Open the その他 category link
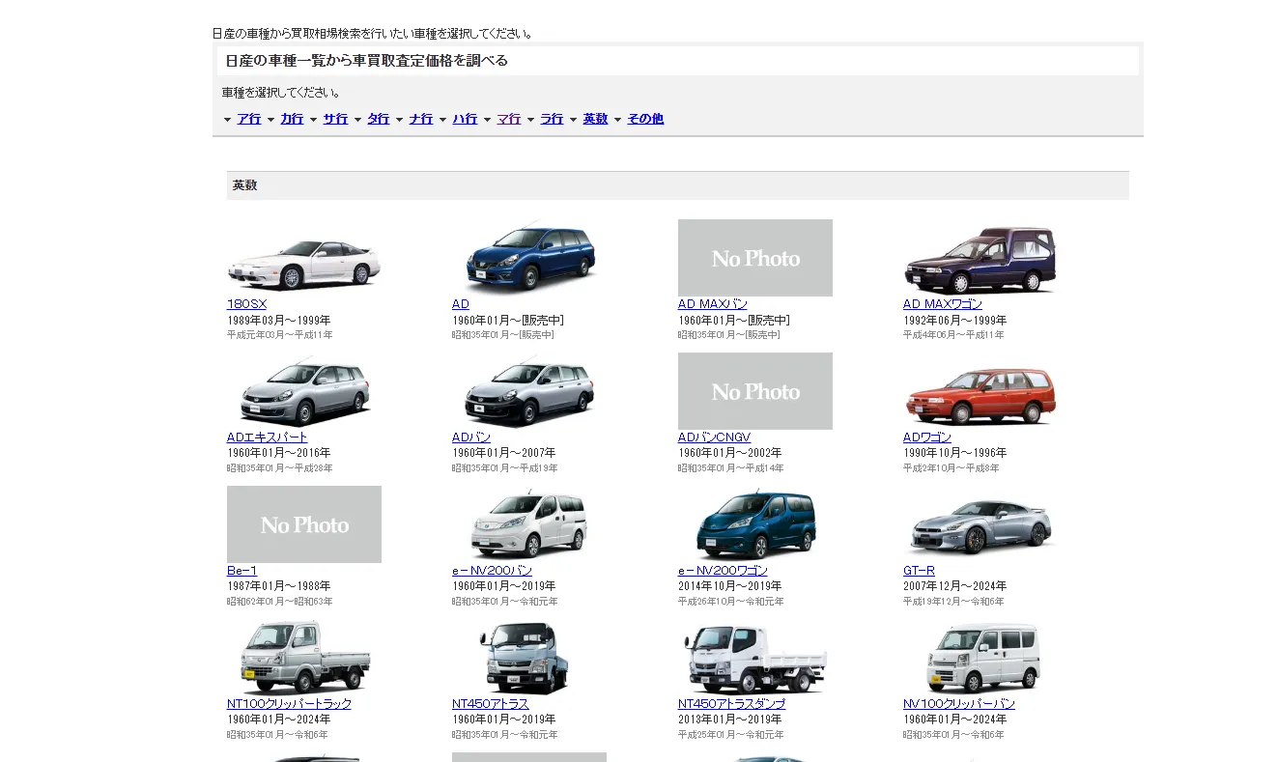 coord(645,119)
